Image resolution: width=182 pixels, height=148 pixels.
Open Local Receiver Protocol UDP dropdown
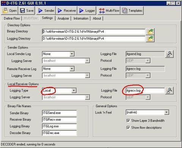click(147, 97)
